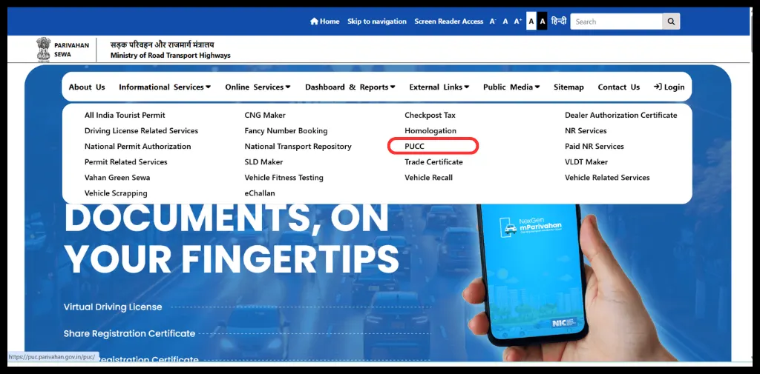Select PUCC from the services menu
The width and height of the screenshot is (760, 374).
click(415, 147)
